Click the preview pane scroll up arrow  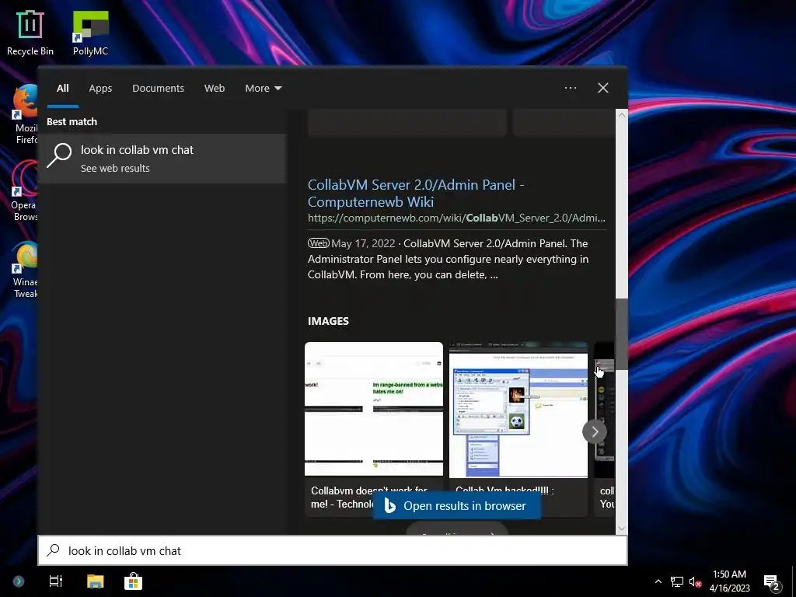[x=621, y=115]
